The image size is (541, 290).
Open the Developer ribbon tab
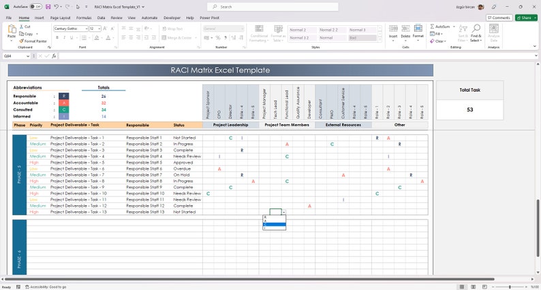(172, 18)
